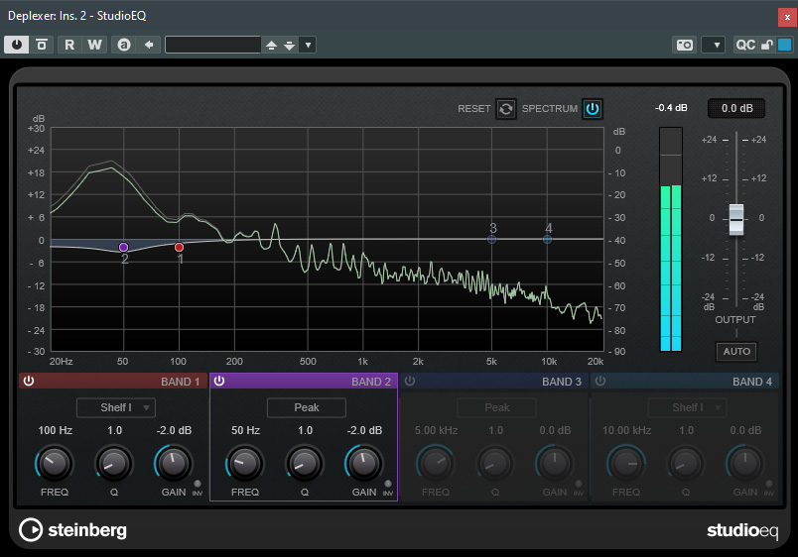The width and height of the screenshot is (798, 557).
Task: Click Band 3 FREQ knob
Action: point(436,464)
